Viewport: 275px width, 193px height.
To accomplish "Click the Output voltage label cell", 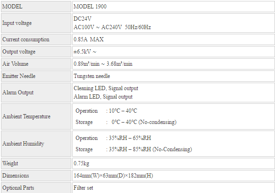I will click(36, 52).
